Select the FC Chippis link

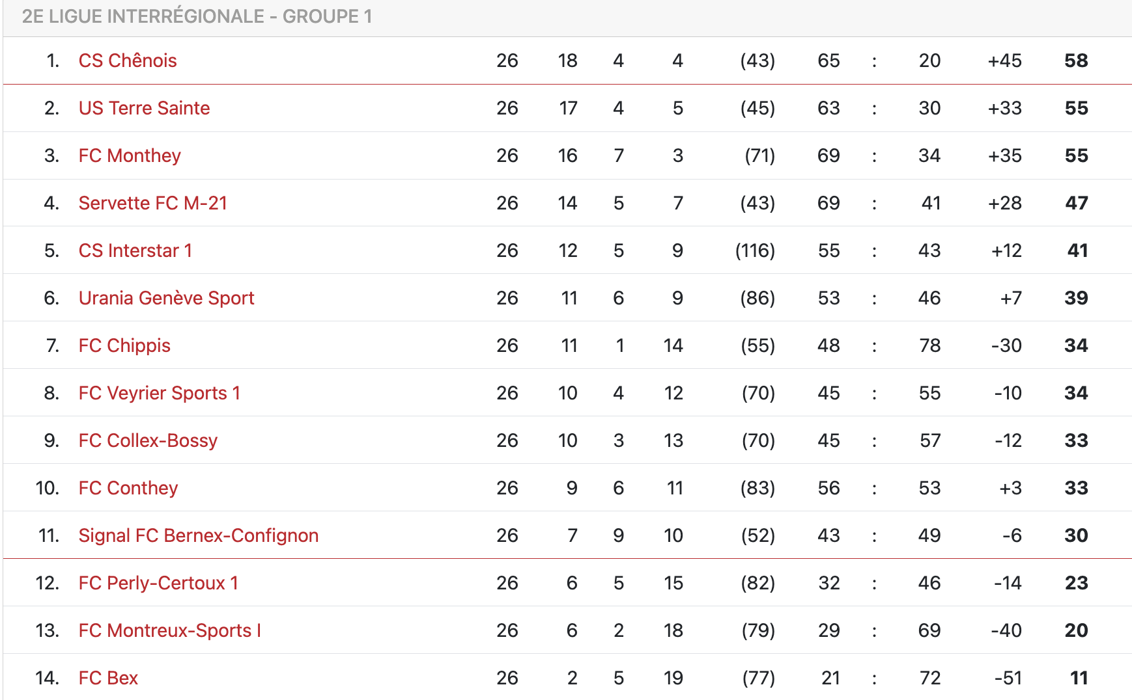point(124,345)
